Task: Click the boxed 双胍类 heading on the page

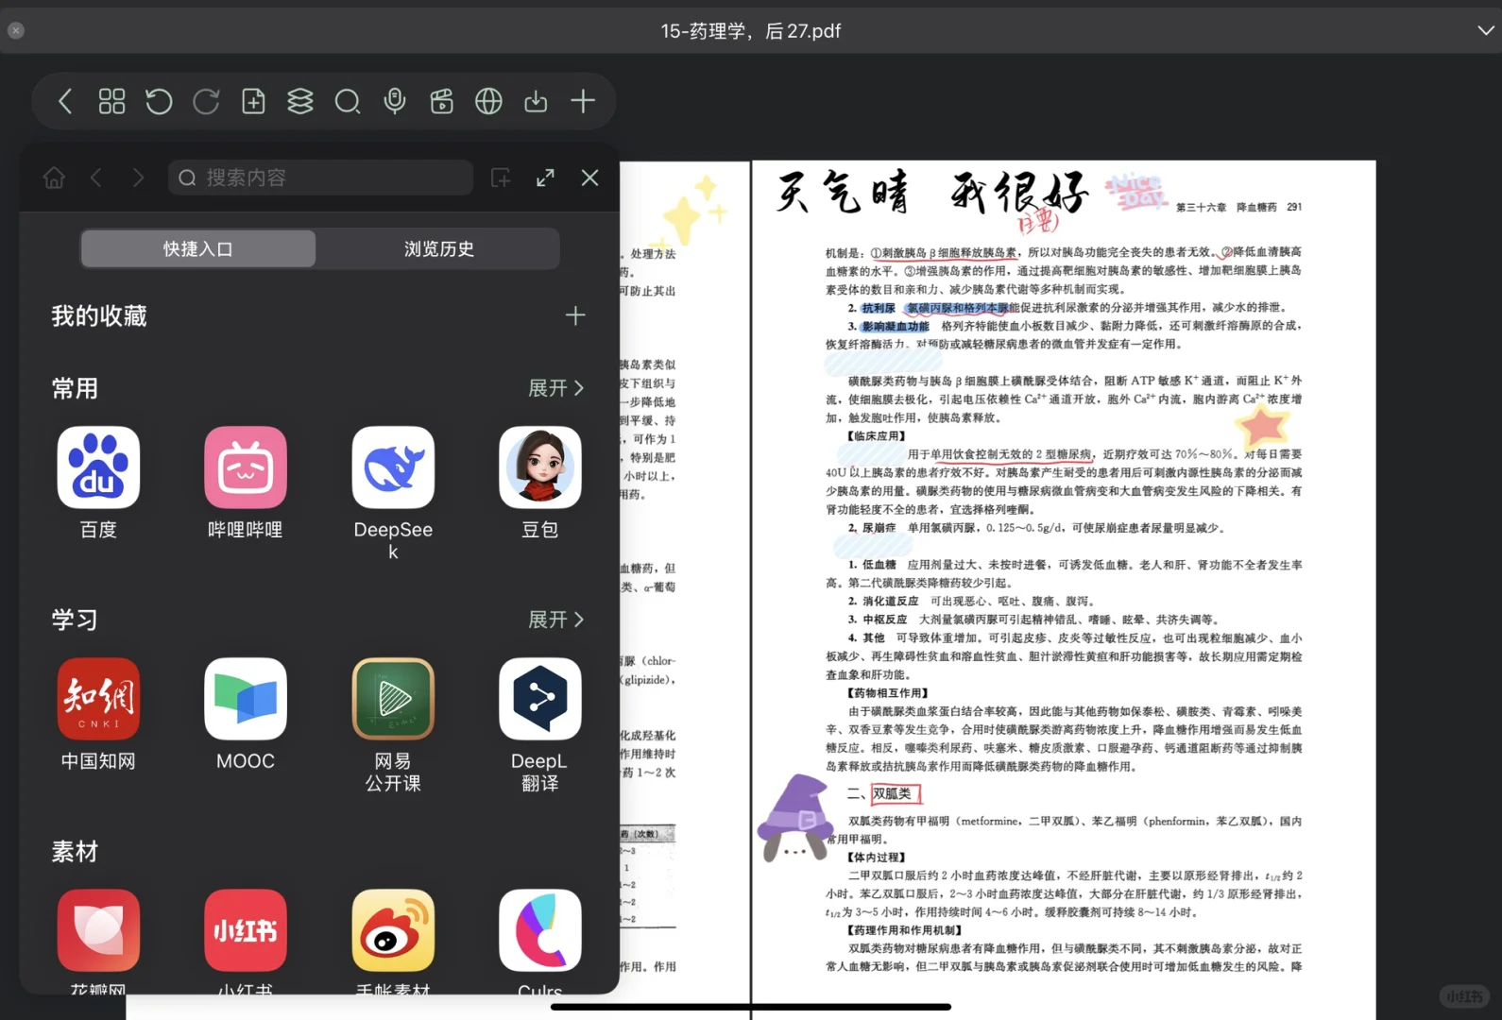Action: pos(894,793)
